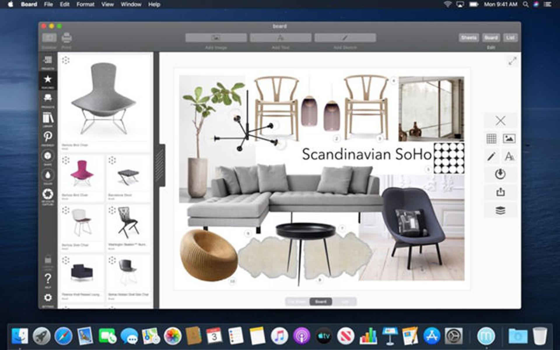Image resolution: width=560 pixels, height=350 pixels.
Task: Click the share export icon in the palette
Action: pyautogui.click(x=501, y=192)
